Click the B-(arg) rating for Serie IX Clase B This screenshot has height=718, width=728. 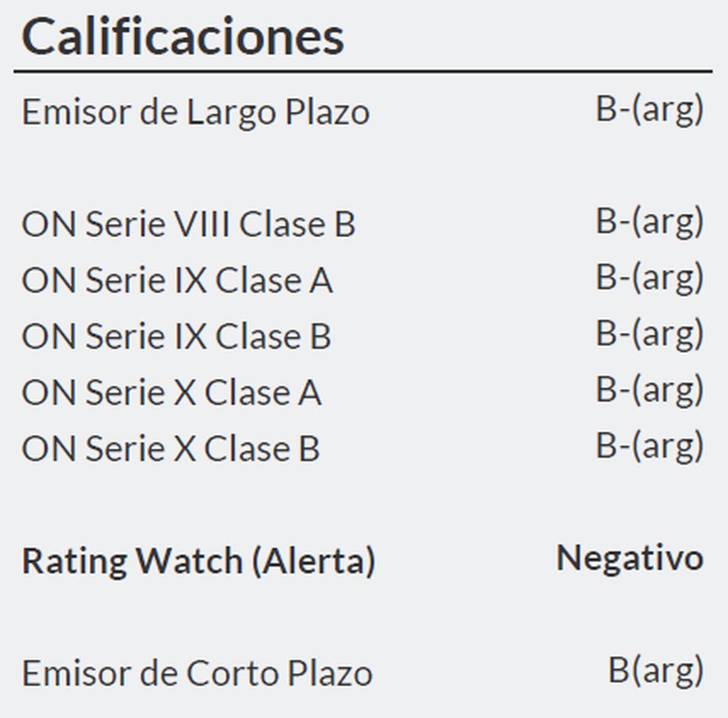point(649,334)
